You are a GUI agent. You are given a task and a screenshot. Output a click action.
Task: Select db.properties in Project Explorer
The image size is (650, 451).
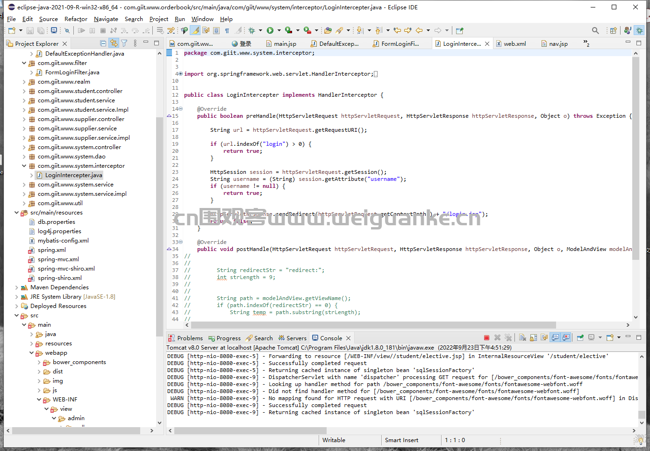56,222
